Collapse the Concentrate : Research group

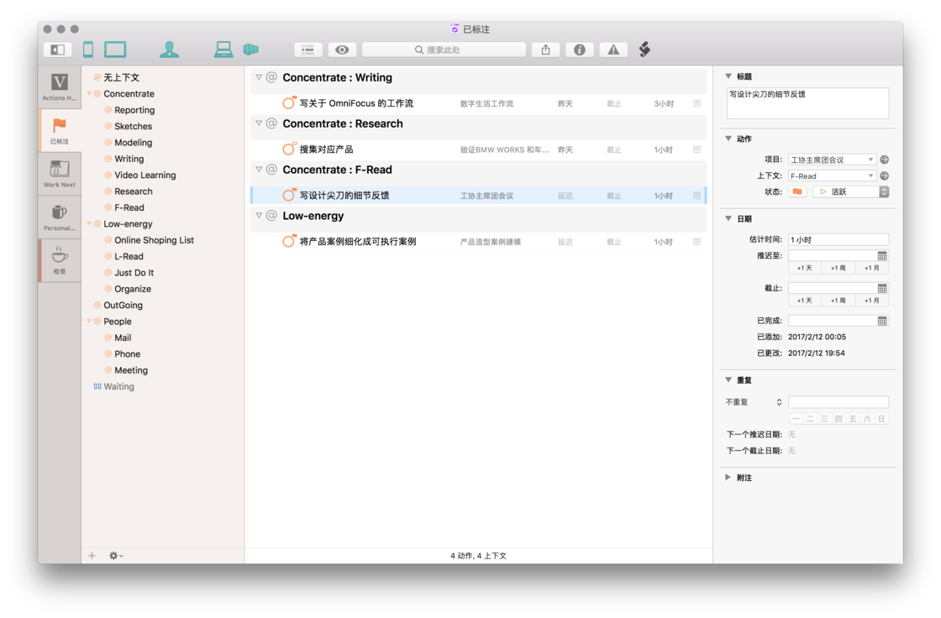tap(259, 123)
